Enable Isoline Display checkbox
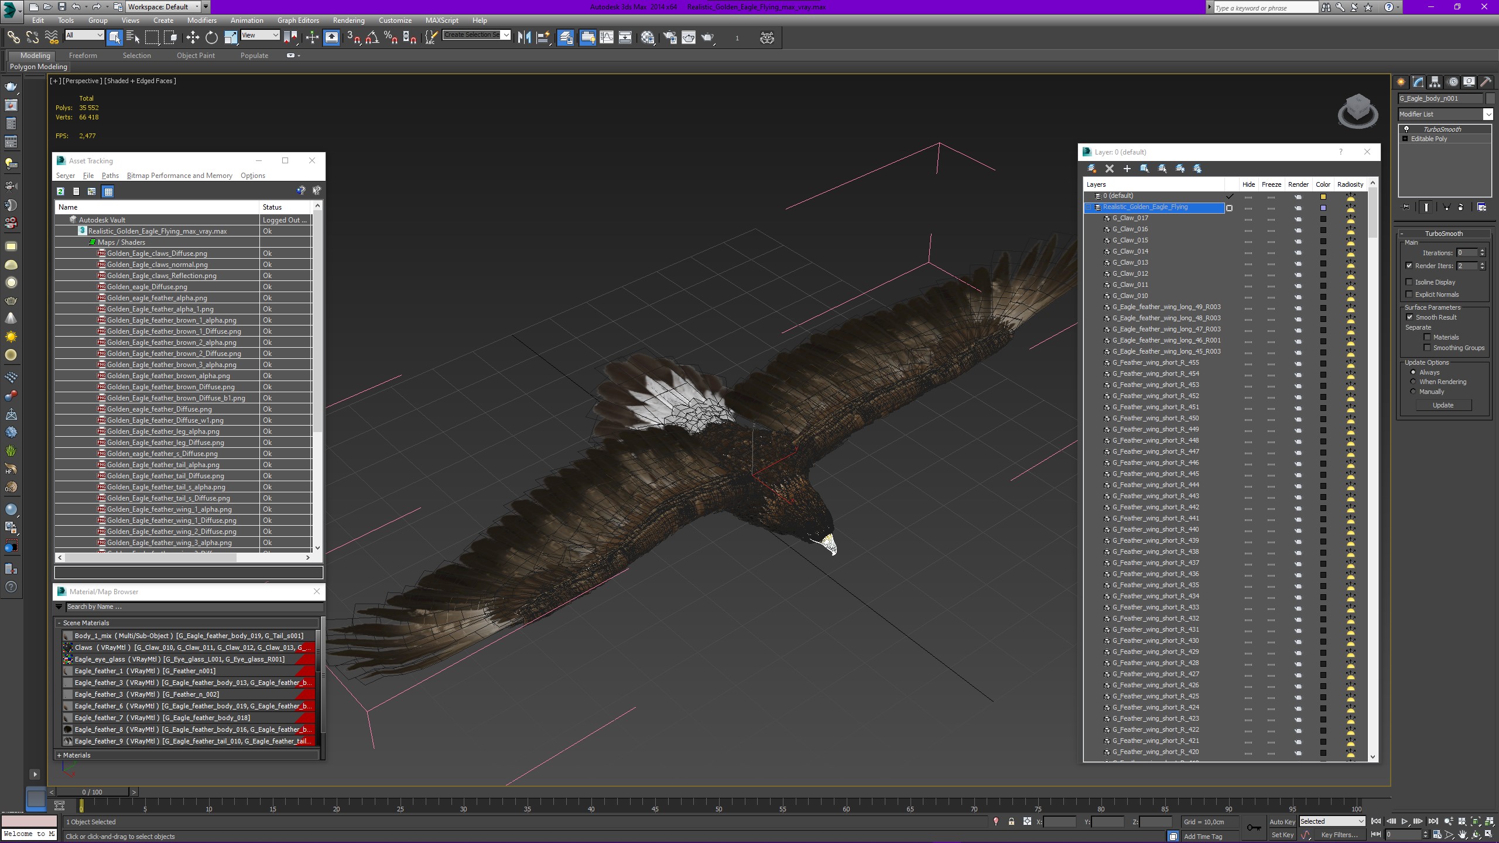Image resolution: width=1499 pixels, height=843 pixels. click(x=1409, y=282)
